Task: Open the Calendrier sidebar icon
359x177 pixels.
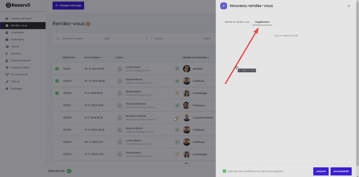Action: 7,33
